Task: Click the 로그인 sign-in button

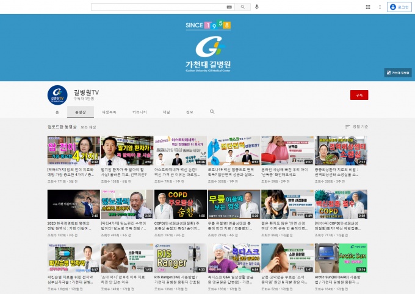Action: (x=400, y=7)
